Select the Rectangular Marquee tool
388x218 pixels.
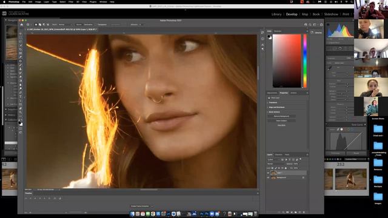[21, 38]
